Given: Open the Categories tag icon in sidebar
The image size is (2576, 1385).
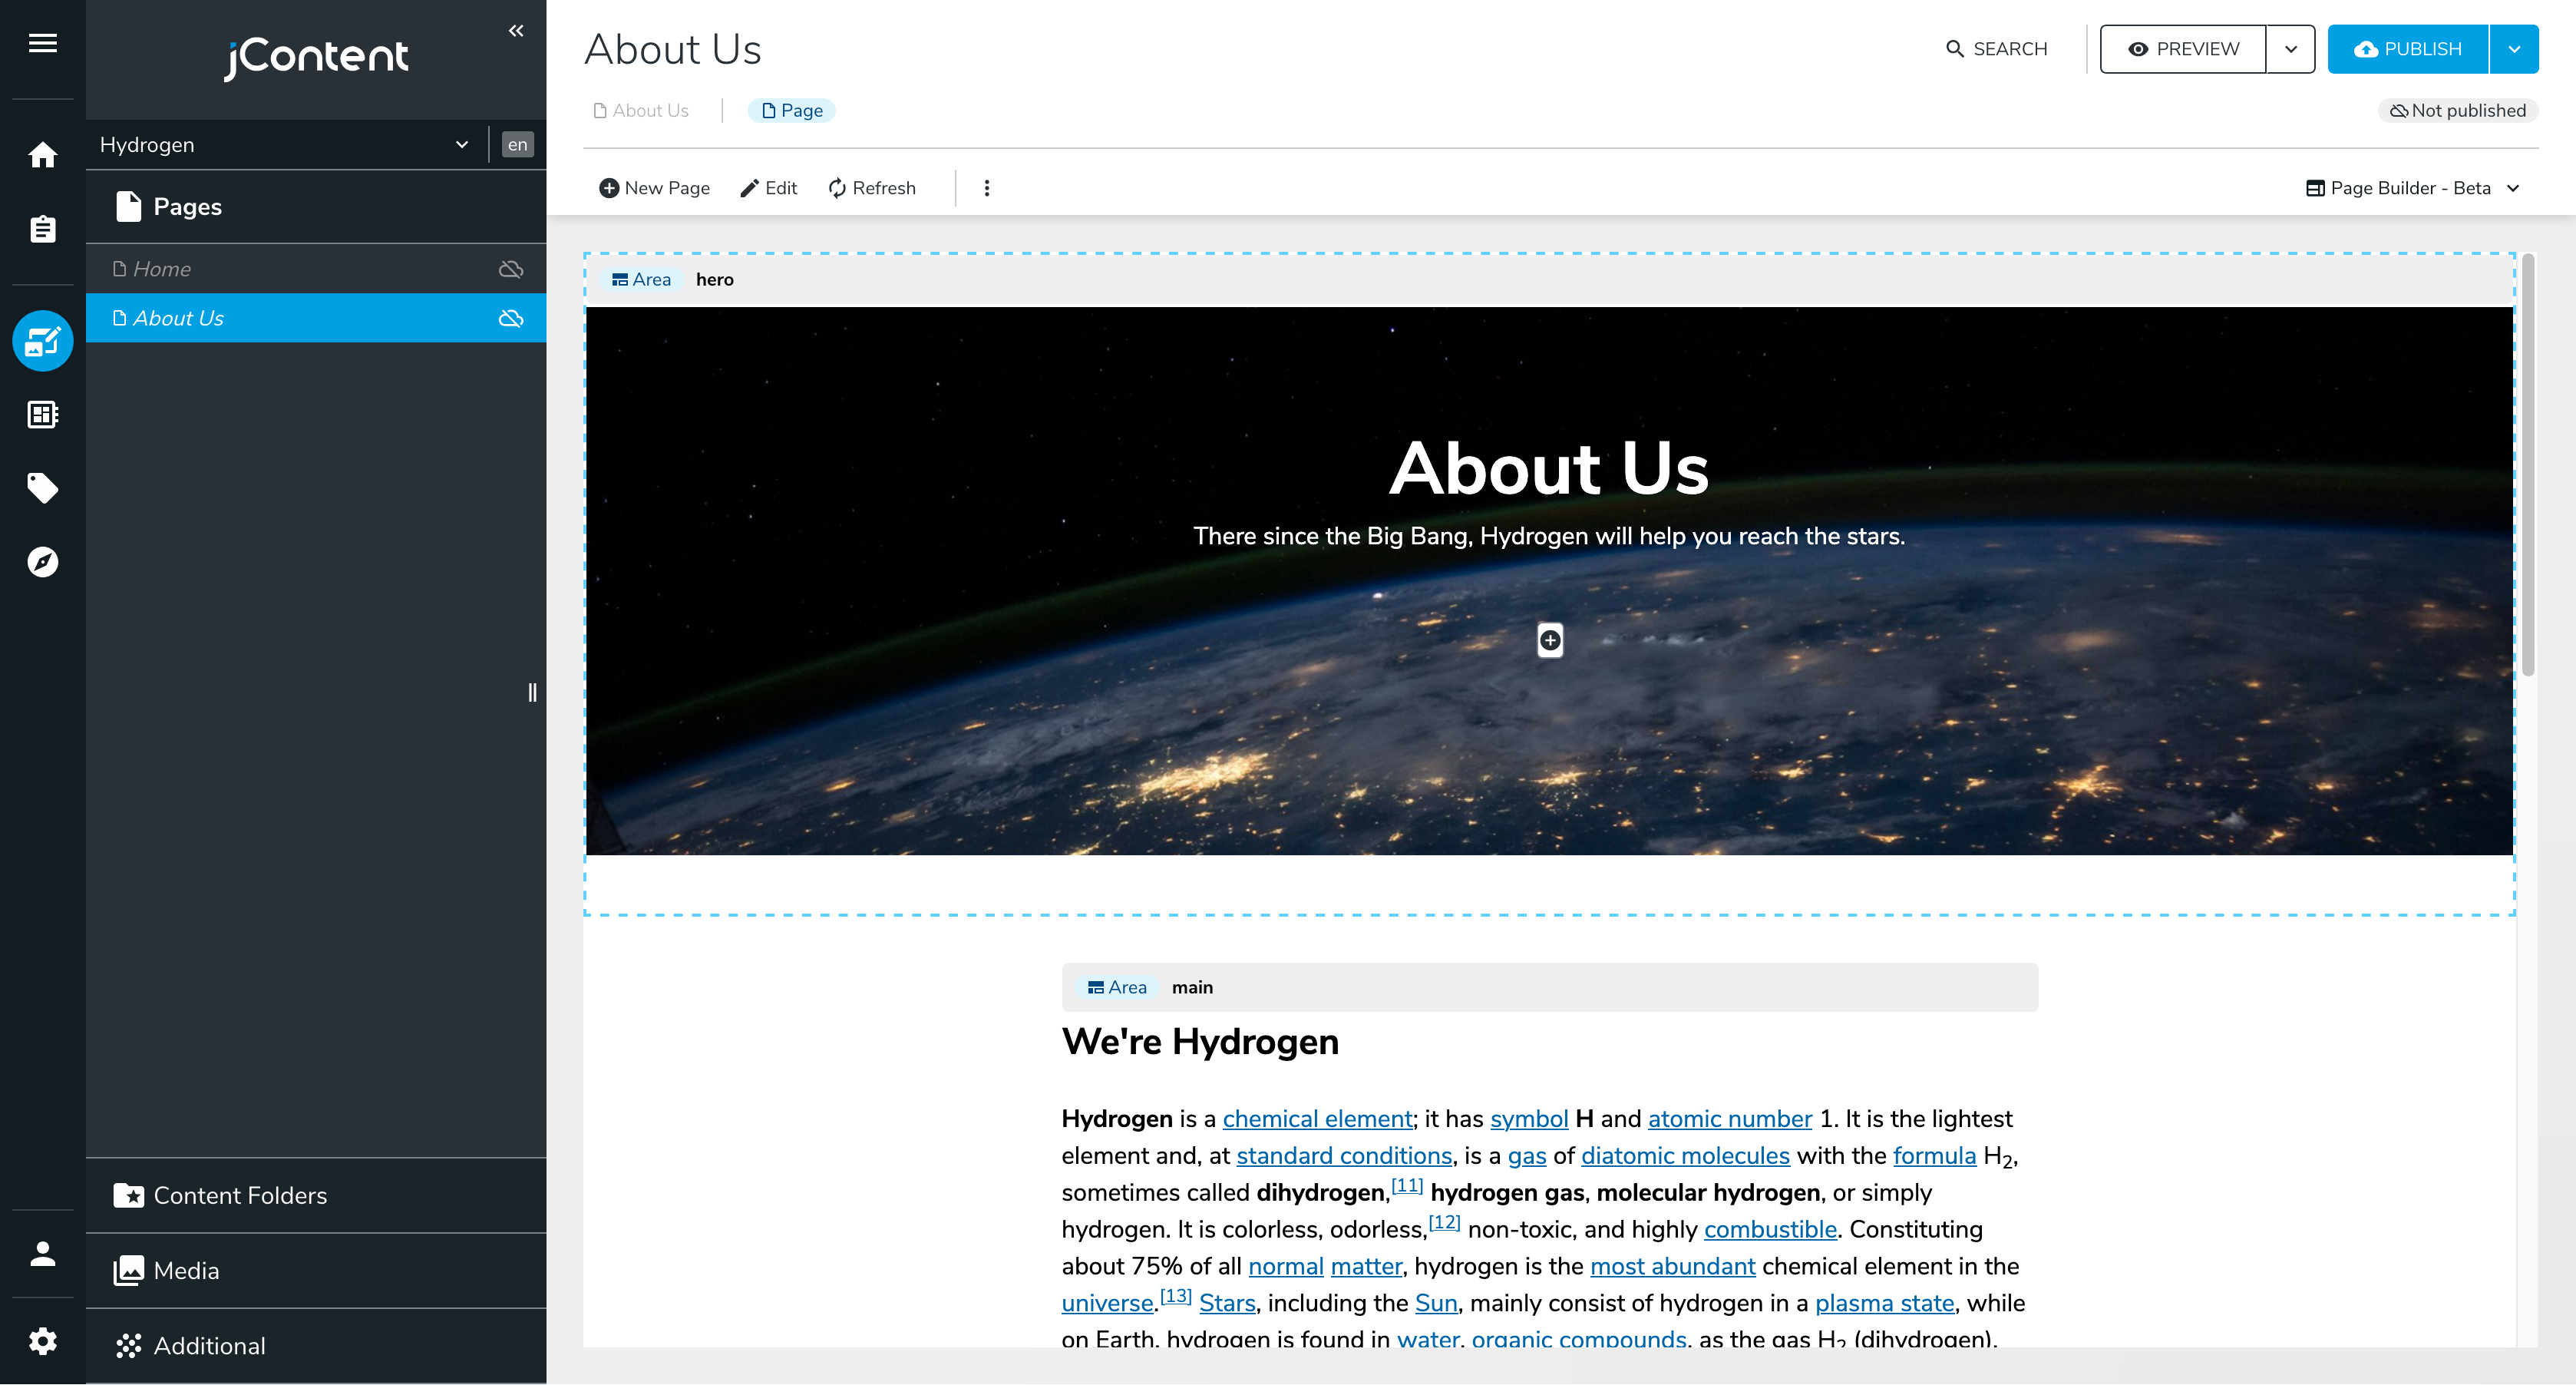Looking at the screenshot, I should pyautogui.click(x=43, y=488).
